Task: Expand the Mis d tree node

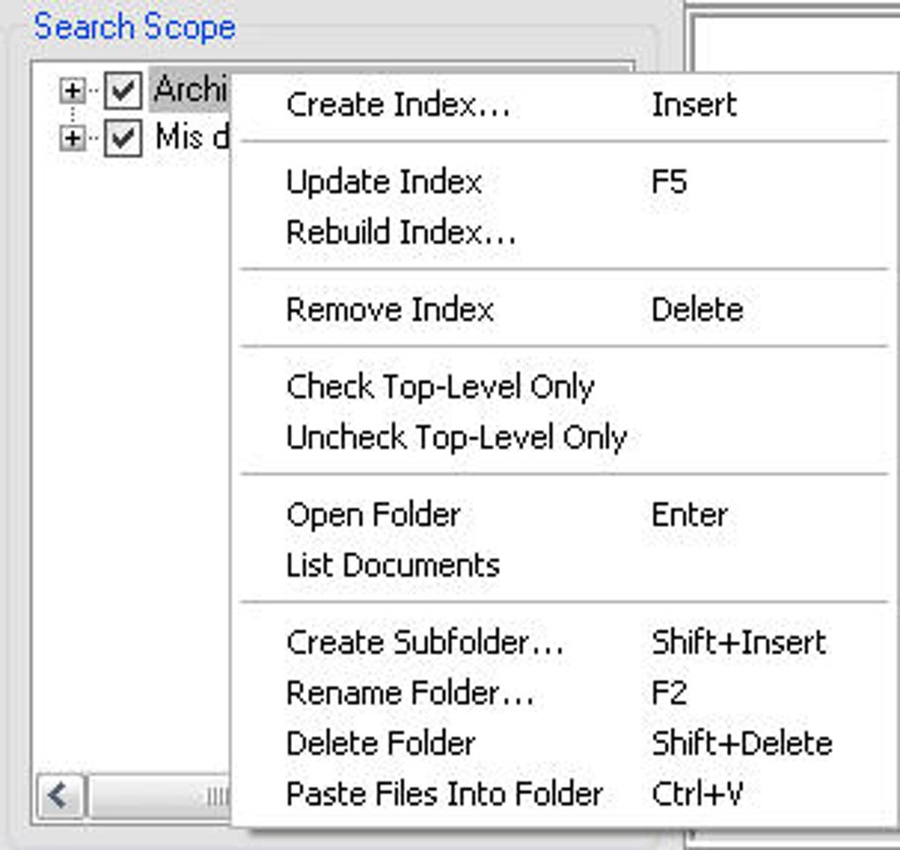Action: pyautogui.click(x=72, y=139)
